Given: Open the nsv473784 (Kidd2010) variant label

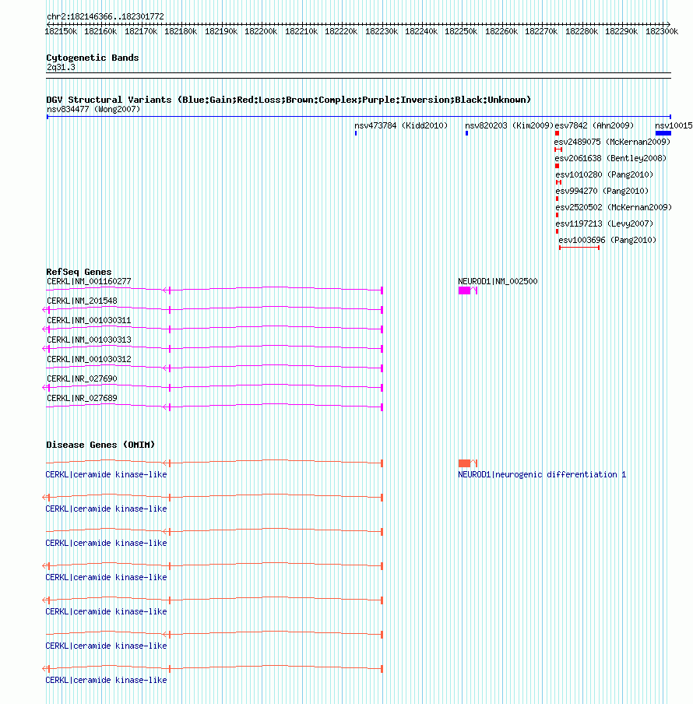Looking at the screenshot, I should pyautogui.click(x=401, y=125).
